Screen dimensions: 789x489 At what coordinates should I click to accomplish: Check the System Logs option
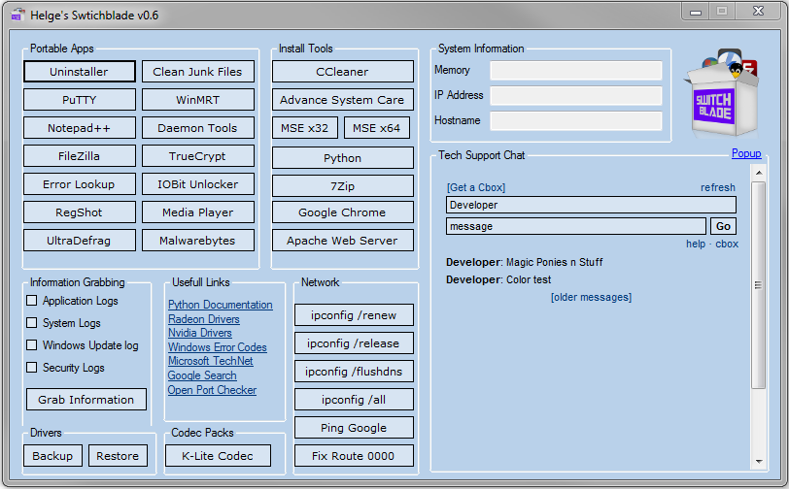coord(32,323)
